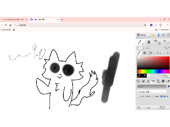Screen dimensions: 170x127
Task: Enable the Lock Alpha checkbox
Action: click(x=138, y=96)
